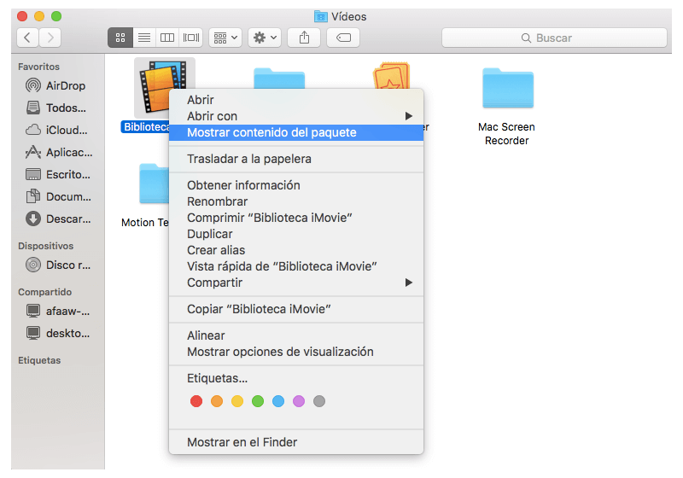The height and width of the screenshot is (478, 683).
Task: Select the folder next to Biblioteca iMovie
Action: [279, 79]
